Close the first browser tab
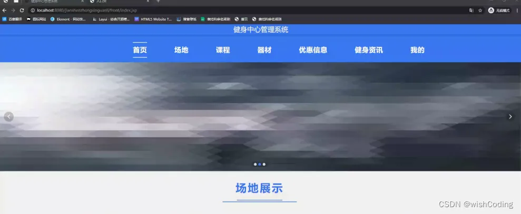Viewport: 521px width, 214px height. [82, 2]
